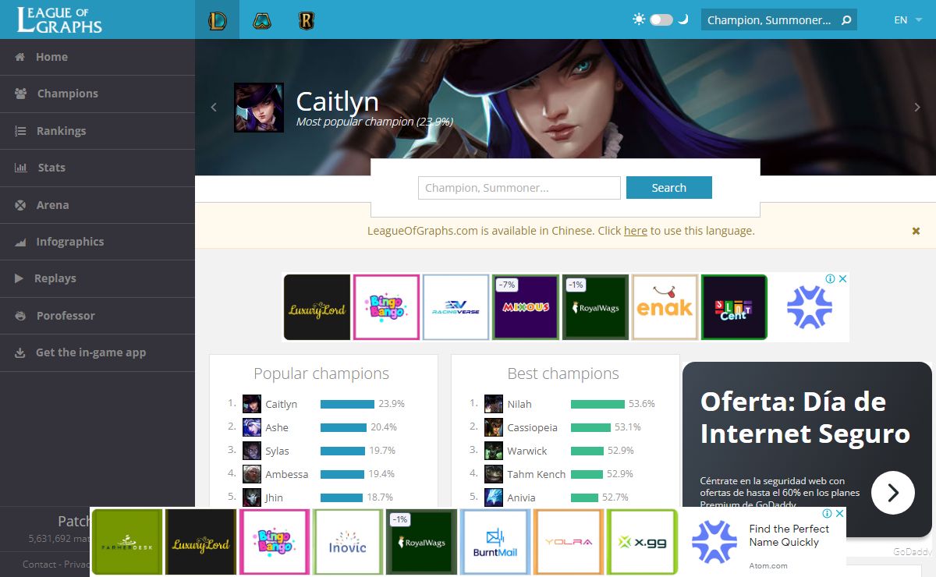Click the FarmerDesk tile in bottom ad
Viewport: 936px width, 577px height.
coord(127,542)
